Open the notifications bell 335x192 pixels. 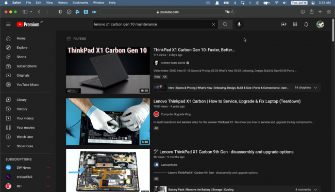(x=306, y=24)
